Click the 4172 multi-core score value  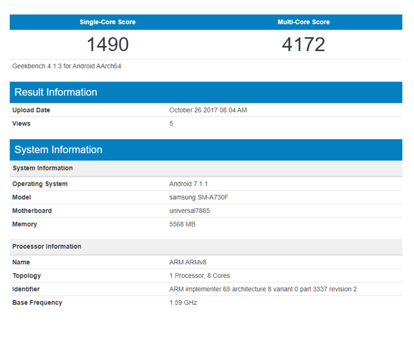[304, 44]
